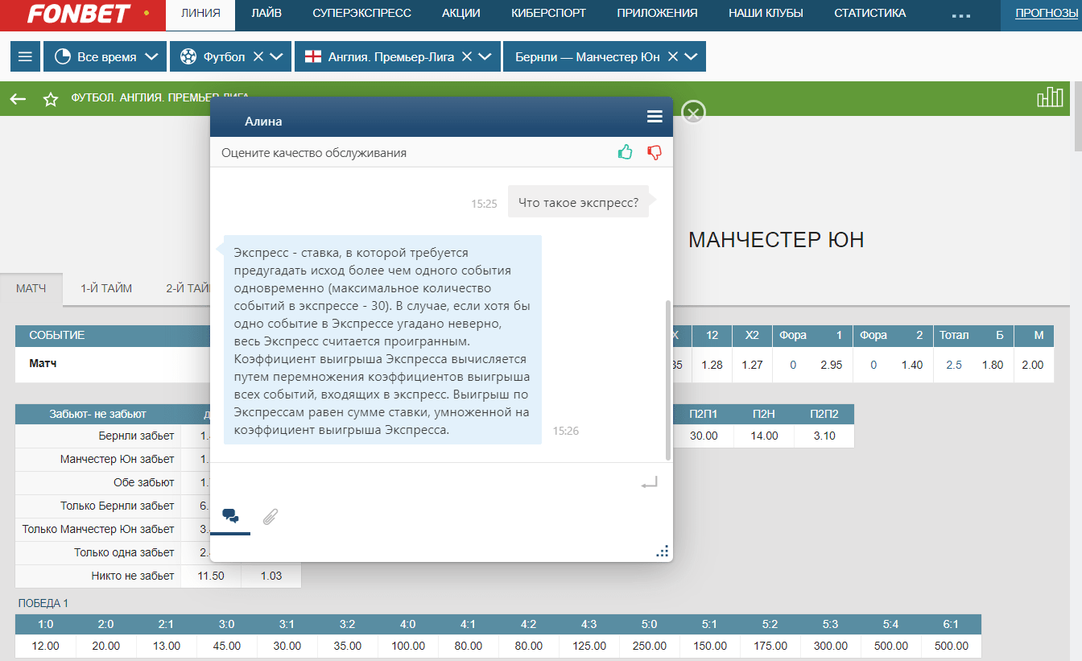This screenshot has height=661, width=1082.
Task: Select score 3:0 odds 45.00
Action: pyautogui.click(x=226, y=646)
